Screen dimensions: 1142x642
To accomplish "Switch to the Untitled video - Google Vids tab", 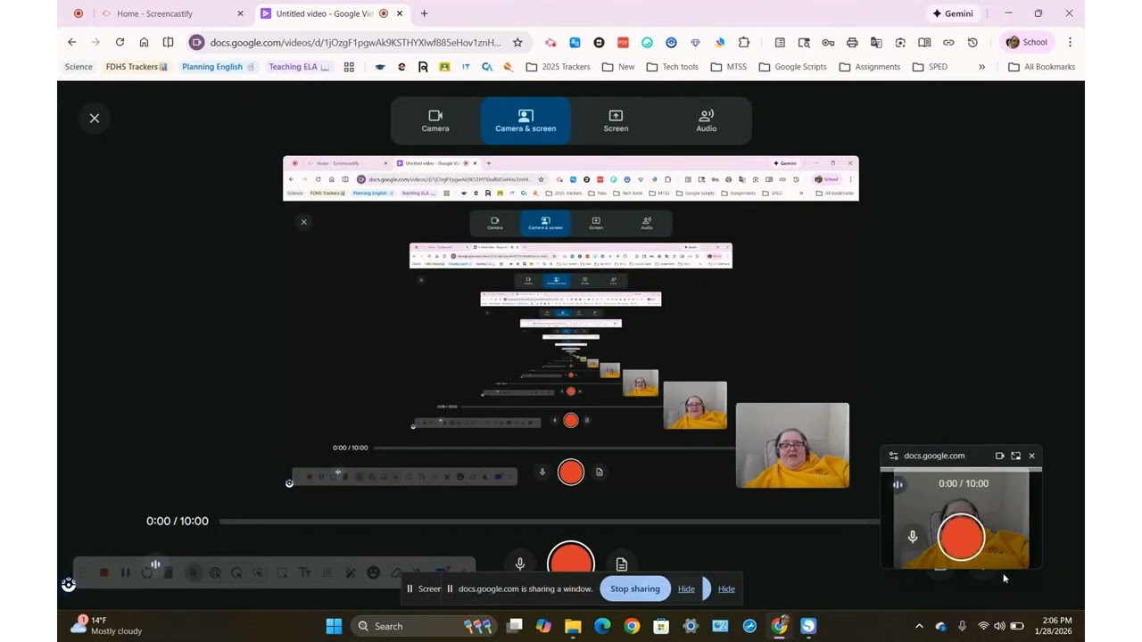I will coord(330,13).
